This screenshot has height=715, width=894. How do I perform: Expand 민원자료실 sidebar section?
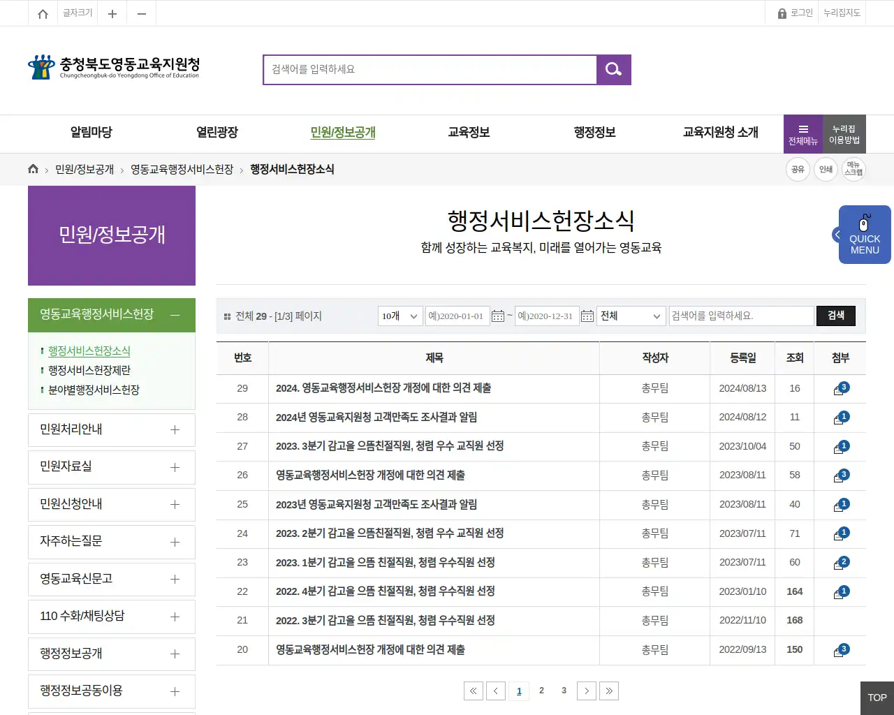[112, 467]
